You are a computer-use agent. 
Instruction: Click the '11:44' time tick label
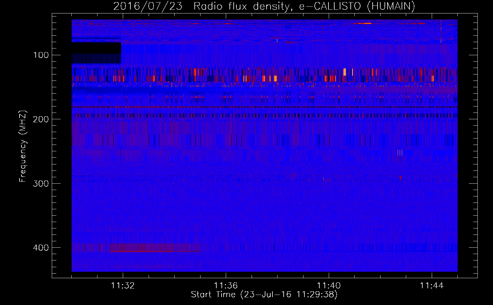coord(432,286)
